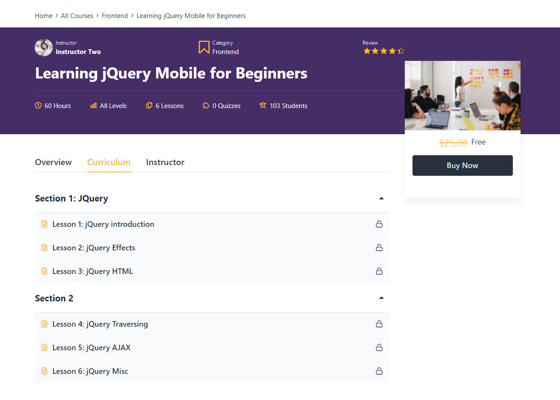This screenshot has height=400, width=560.
Task: Click the 60 Hours text
Action: [x=58, y=106]
